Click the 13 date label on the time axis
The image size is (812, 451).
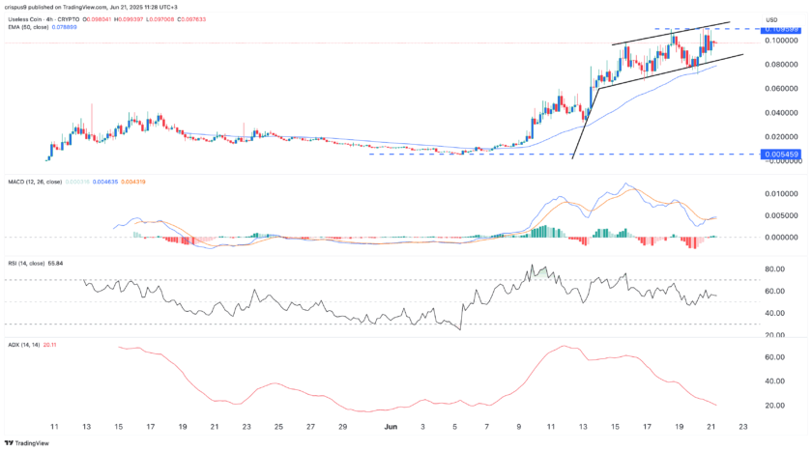pyautogui.click(x=86, y=425)
